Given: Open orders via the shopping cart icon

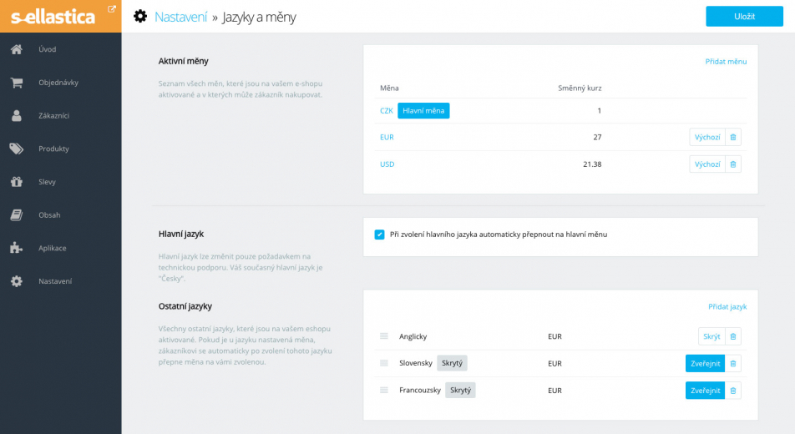Looking at the screenshot, I should click(x=17, y=83).
